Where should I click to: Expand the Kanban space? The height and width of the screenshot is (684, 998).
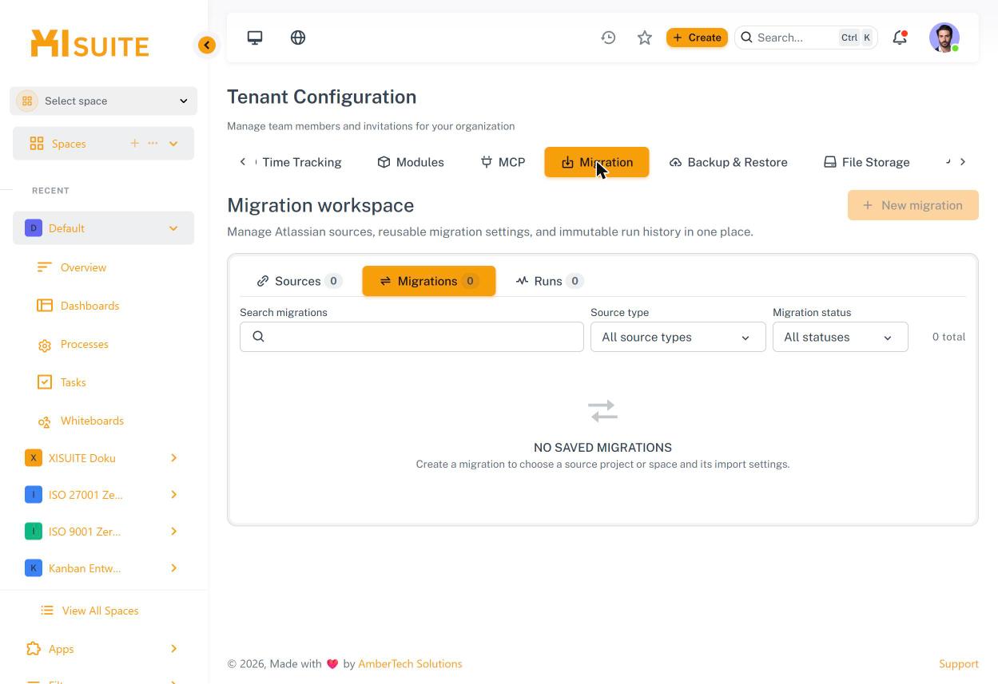tap(173, 568)
